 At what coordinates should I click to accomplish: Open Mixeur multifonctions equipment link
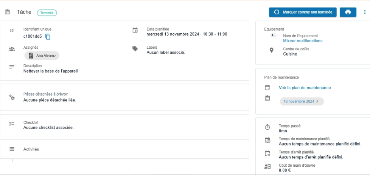click(303, 41)
